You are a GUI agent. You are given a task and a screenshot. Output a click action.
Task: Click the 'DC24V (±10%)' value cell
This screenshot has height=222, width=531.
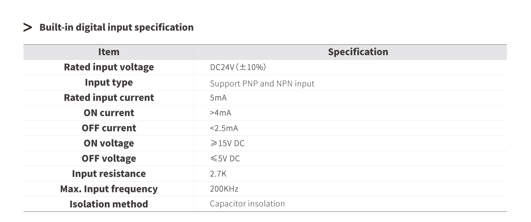pos(238,67)
